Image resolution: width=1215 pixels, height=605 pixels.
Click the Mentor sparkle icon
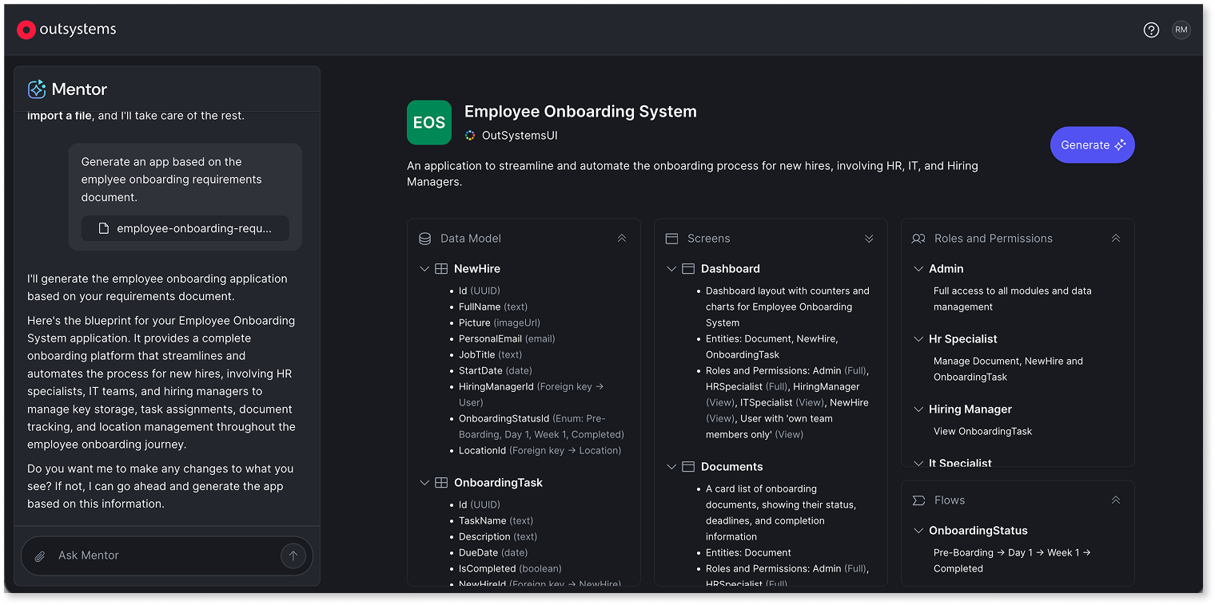click(x=37, y=89)
